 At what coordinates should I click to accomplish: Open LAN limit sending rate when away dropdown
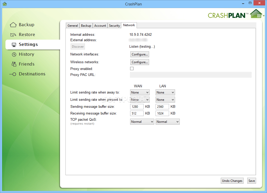pyautogui.click(x=165, y=92)
